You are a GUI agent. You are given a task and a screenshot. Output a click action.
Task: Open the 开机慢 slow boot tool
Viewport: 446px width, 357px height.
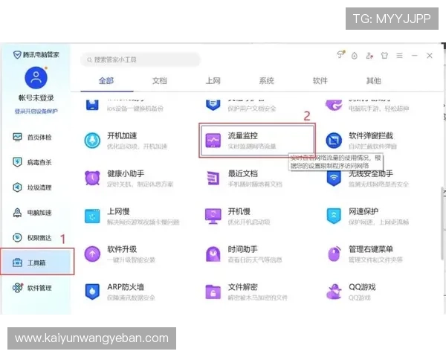point(237,216)
